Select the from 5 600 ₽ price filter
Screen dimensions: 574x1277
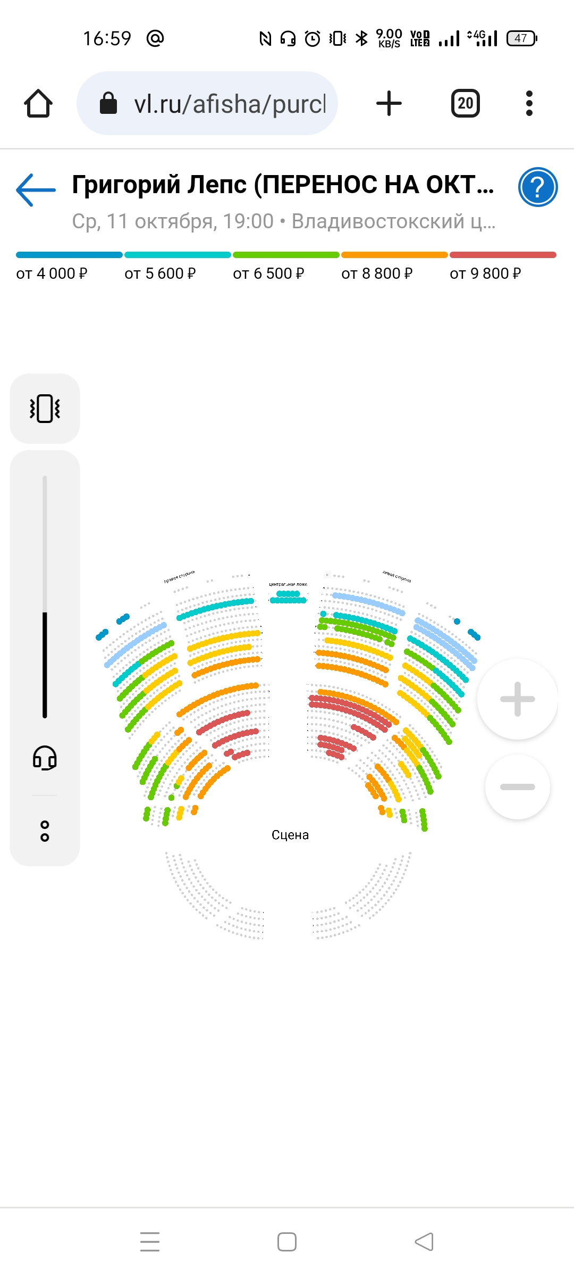178,267
